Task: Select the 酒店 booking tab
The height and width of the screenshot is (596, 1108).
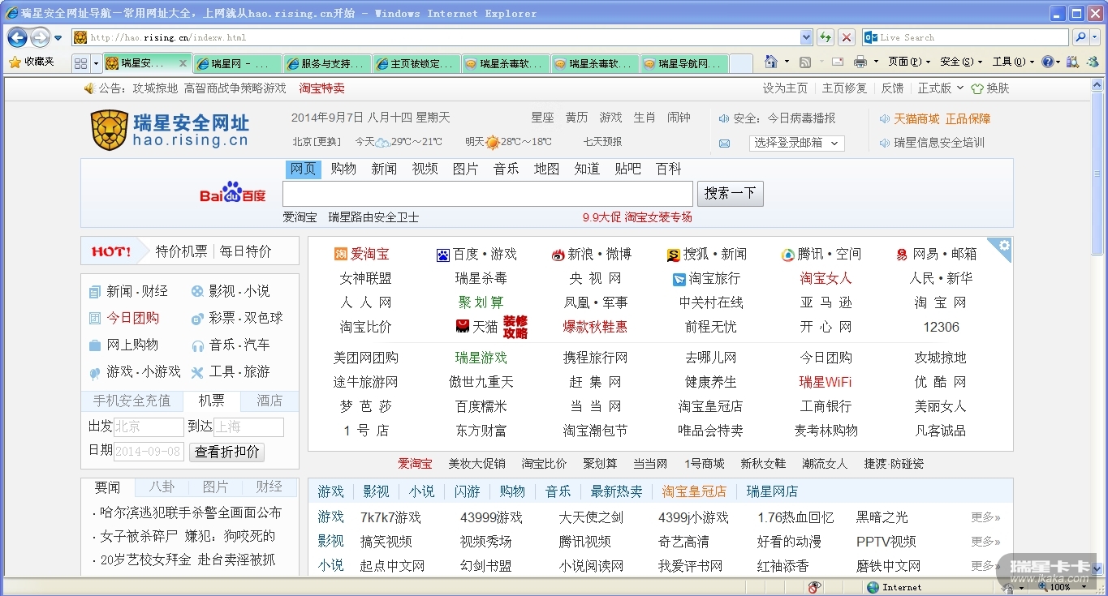Action: pos(269,401)
